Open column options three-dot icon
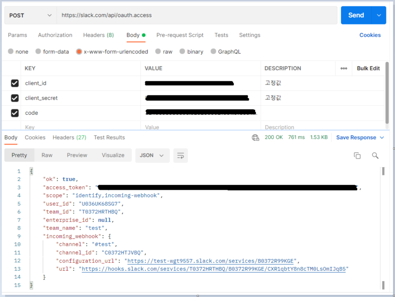Screen dimensions: 395x297 pyautogui.click(x=343, y=68)
